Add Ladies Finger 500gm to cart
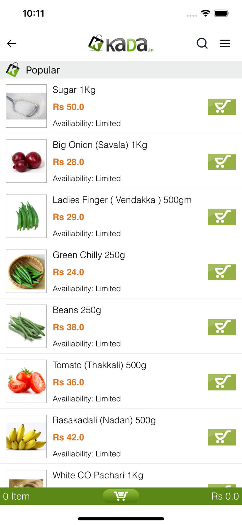The height and width of the screenshot is (525, 242). coord(222,217)
